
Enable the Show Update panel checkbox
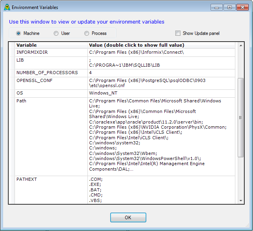178,33
